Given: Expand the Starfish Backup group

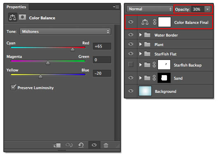Looking at the screenshot, I should pyautogui.click(x=140, y=64).
